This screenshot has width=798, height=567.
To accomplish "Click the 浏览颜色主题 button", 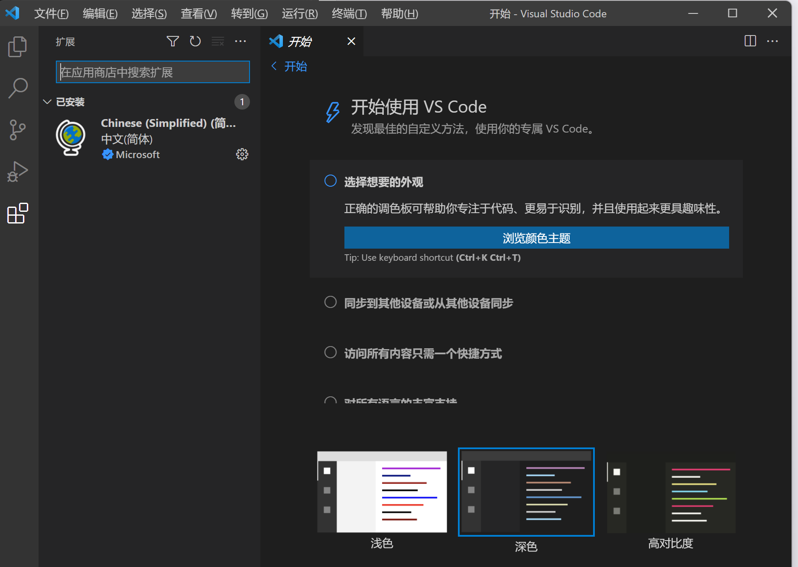I will 536,238.
